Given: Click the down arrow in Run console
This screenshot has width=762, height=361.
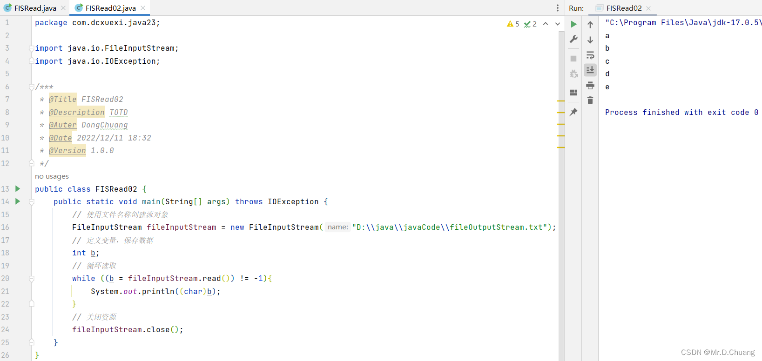Looking at the screenshot, I should coord(590,40).
